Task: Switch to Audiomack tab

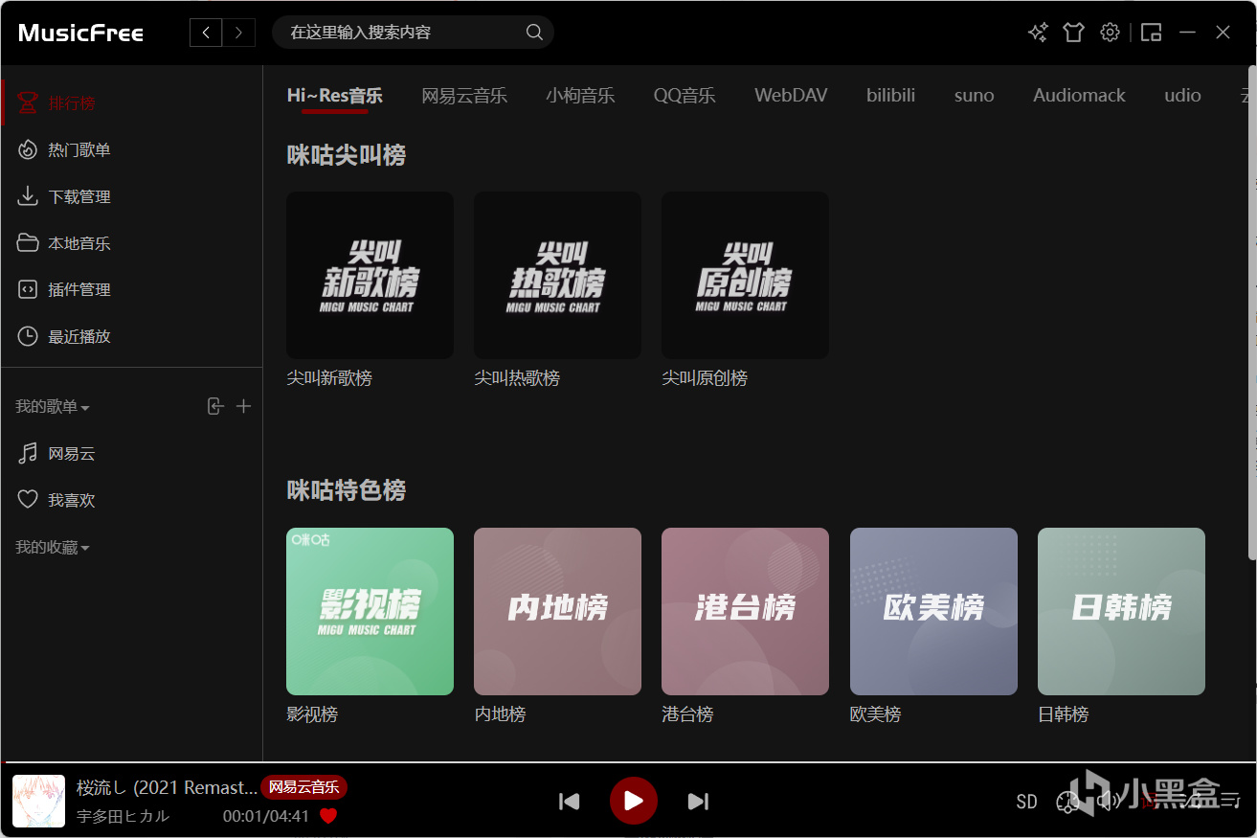Action: pyautogui.click(x=1079, y=96)
